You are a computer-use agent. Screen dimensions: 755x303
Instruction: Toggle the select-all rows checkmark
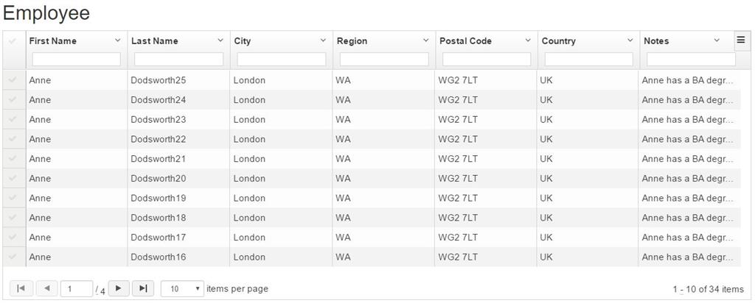click(x=13, y=41)
